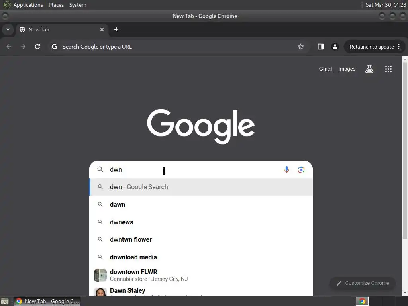Screen dimensions: 408x306
Task: Reload the current page
Action: click(37, 47)
